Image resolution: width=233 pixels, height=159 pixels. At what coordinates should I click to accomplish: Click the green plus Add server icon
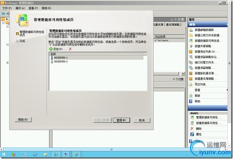coord(51,49)
